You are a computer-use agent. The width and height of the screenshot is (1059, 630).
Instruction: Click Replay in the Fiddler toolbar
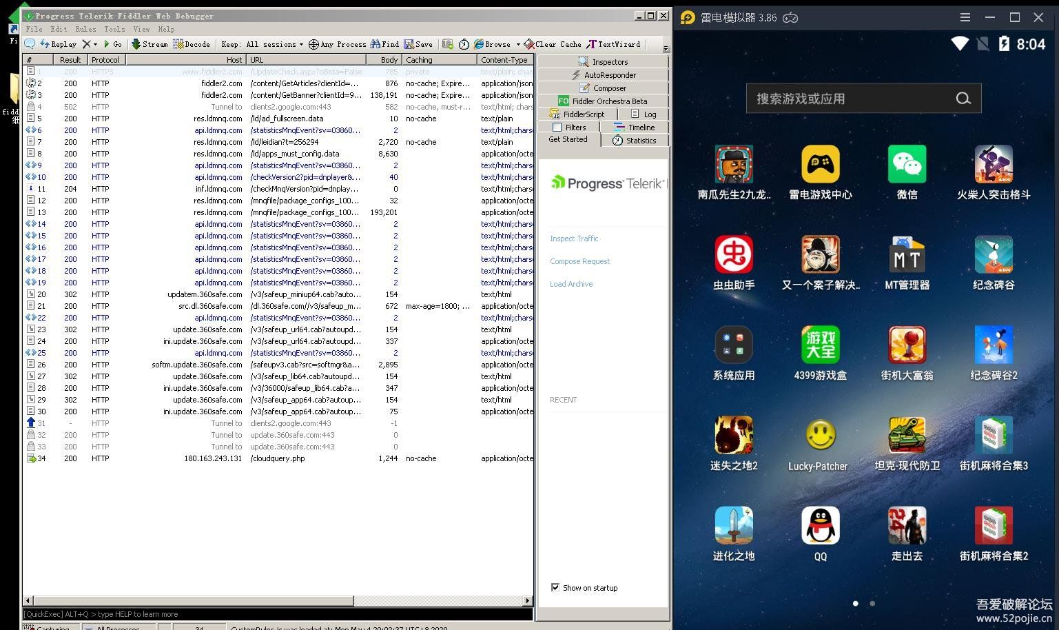pos(59,44)
